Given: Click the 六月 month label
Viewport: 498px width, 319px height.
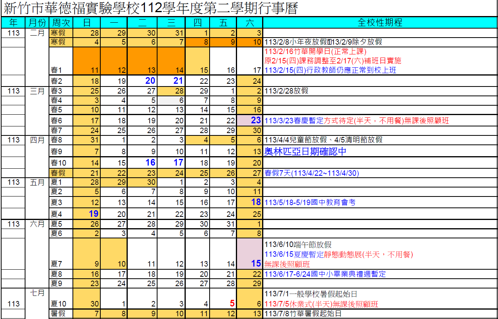Looking at the screenshot, I should coord(38,224).
